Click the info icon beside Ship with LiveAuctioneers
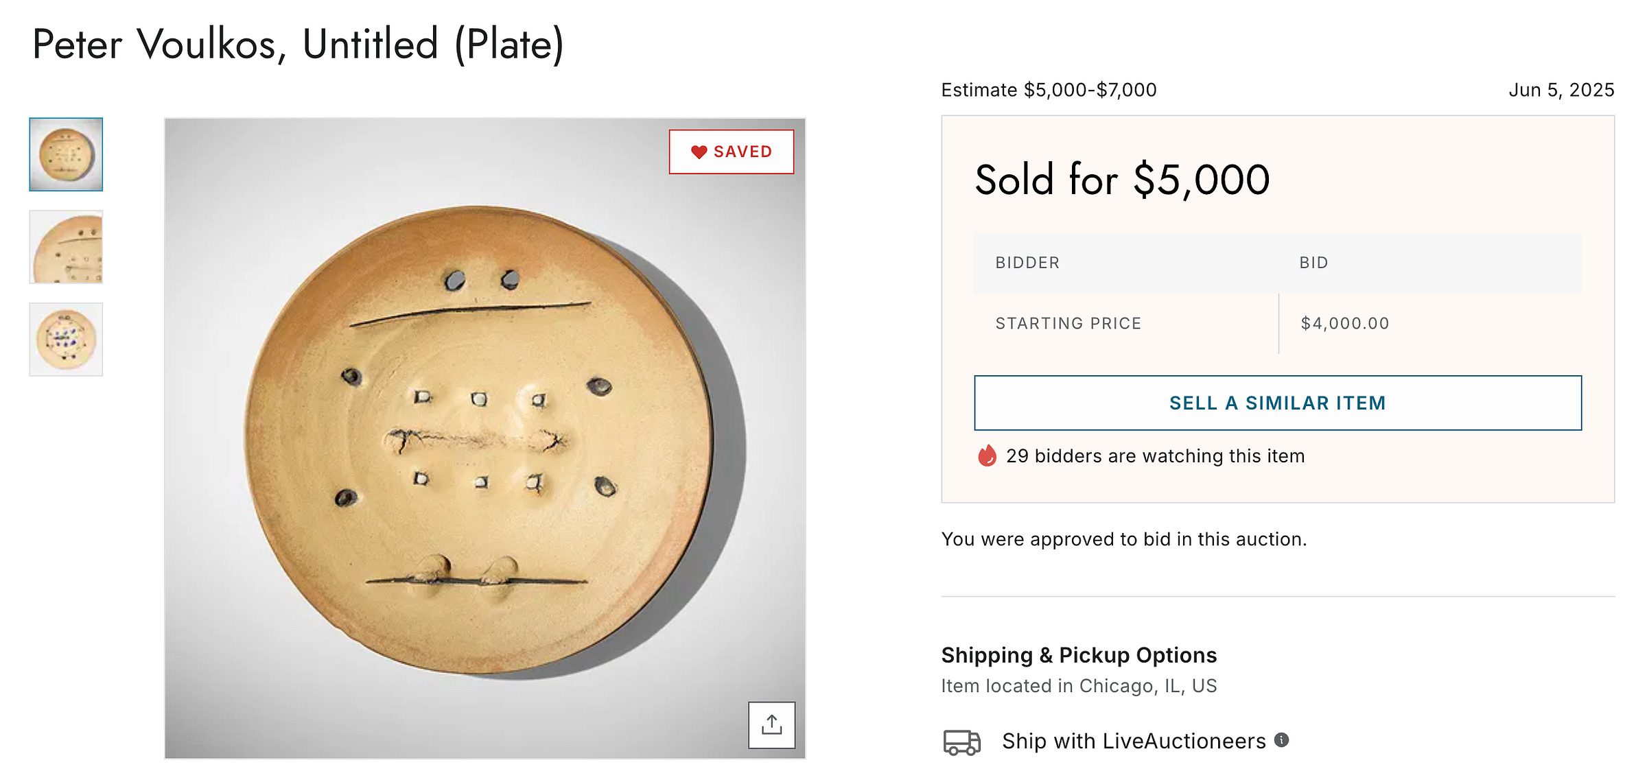The image size is (1647, 782). 1281,739
